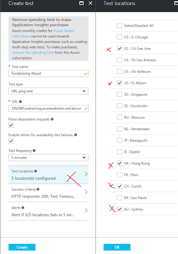Click the Success criteria info icon

pyautogui.click(x=38, y=189)
